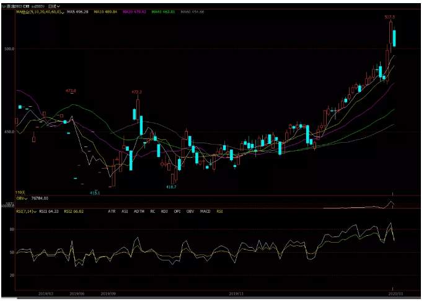Switch to the ATR indicator tab
This screenshot has height=301, width=424.
point(112,211)
